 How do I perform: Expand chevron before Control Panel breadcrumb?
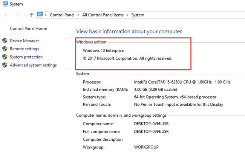pyautogui.click(x=46, y=15)
